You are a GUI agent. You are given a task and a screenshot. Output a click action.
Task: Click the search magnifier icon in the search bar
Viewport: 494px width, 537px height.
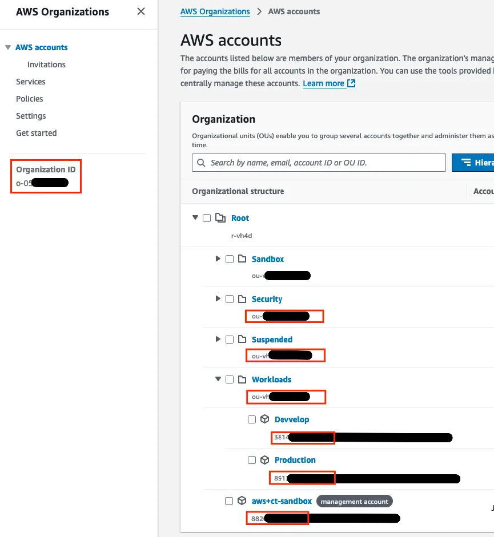tap(200, 162)
